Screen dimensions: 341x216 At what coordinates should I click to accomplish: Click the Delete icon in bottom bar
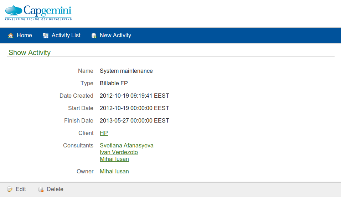click(41, 189)
